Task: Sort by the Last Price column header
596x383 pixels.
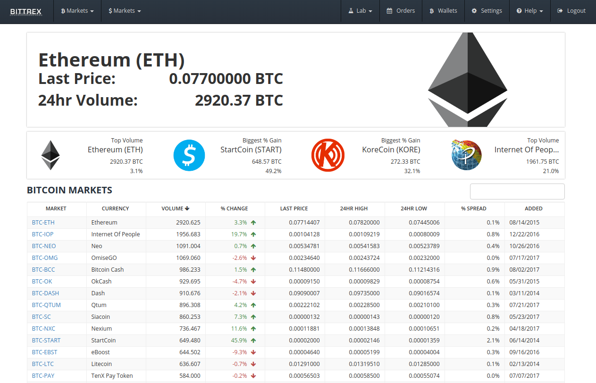Action: pos(294,208)
